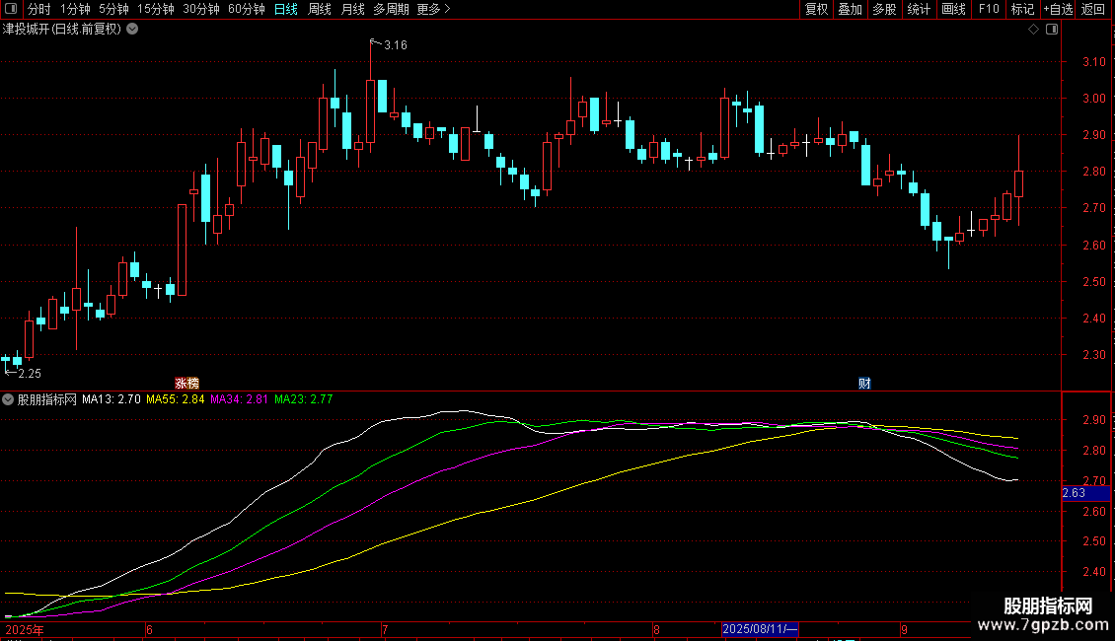Open the 多股 multi-stock view
1115x641 pixels.
(x=885, y=9)
